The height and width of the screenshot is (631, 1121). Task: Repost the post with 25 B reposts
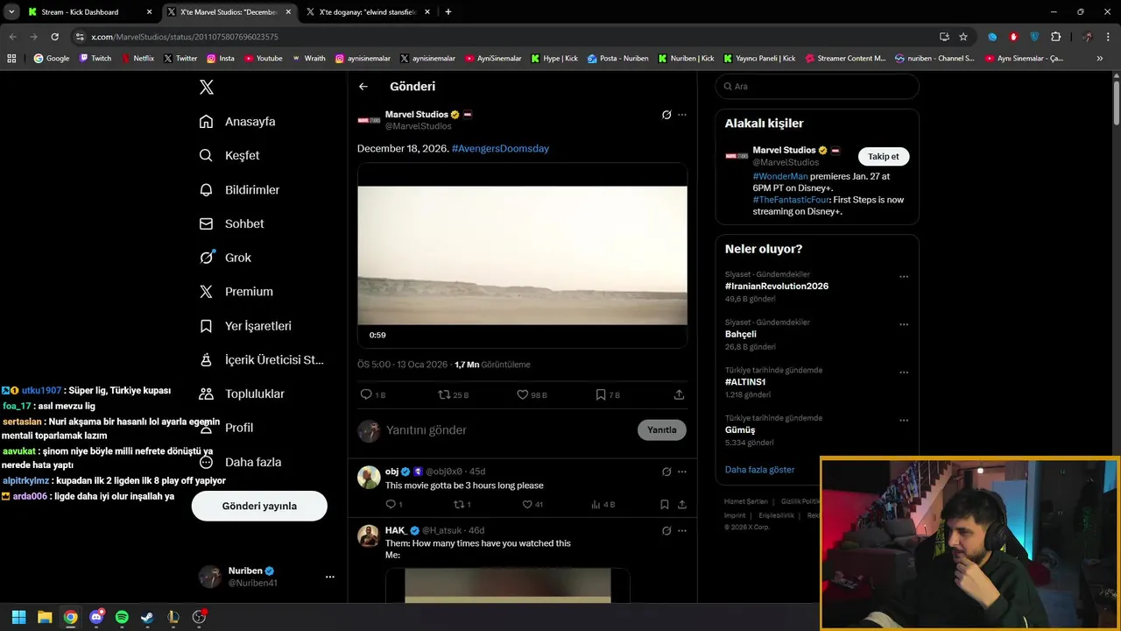tap(454, 394)
